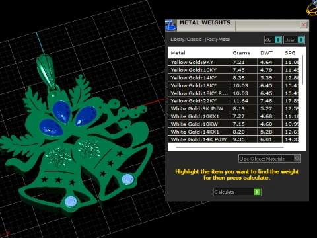The image size is (317, 238).
Task: Select round gem on right bell
Action: (127, 179)
